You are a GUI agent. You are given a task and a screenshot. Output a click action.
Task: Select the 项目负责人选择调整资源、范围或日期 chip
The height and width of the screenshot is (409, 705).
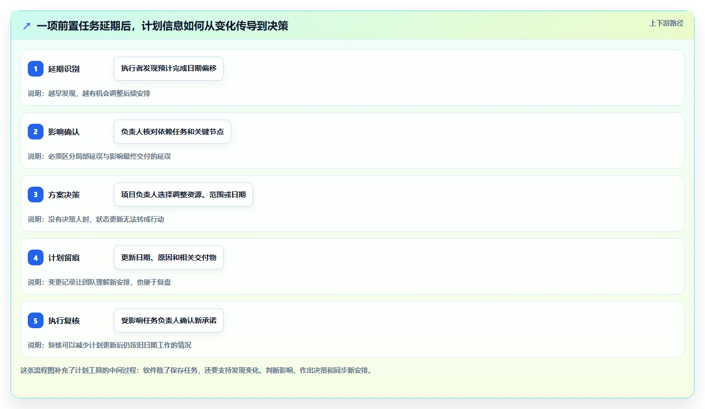(x=183, y=195)
